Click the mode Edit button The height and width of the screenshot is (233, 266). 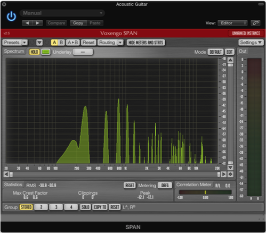pos(230,52)
